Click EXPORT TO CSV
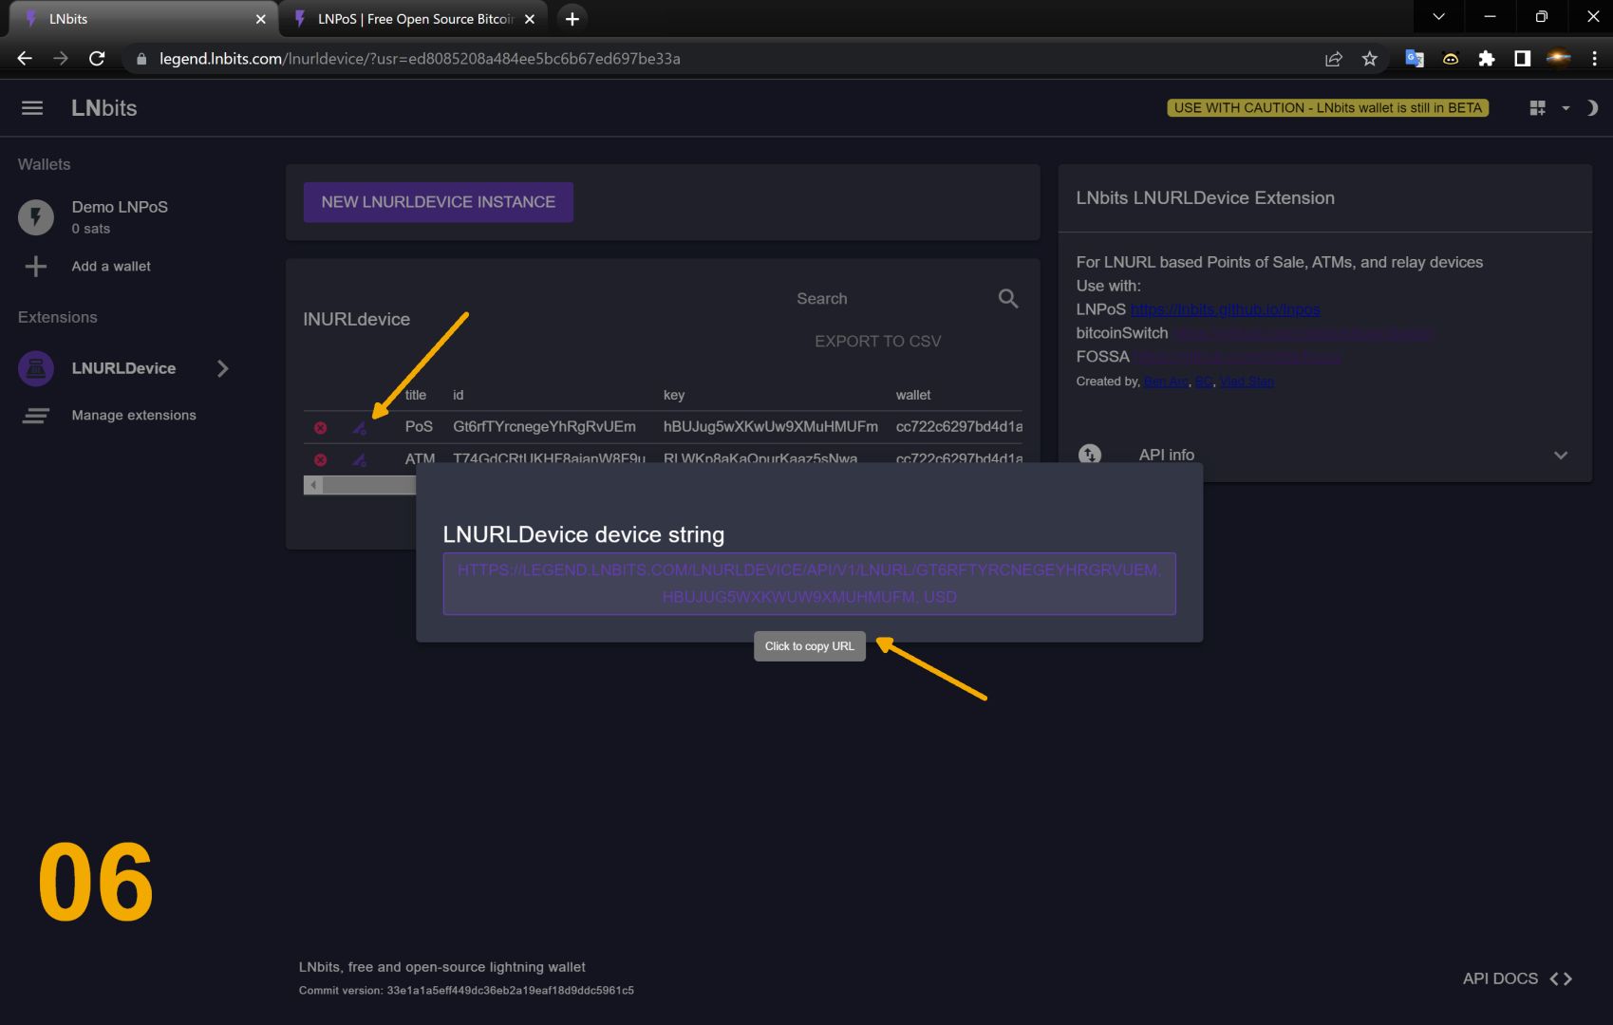 point(877,342)
